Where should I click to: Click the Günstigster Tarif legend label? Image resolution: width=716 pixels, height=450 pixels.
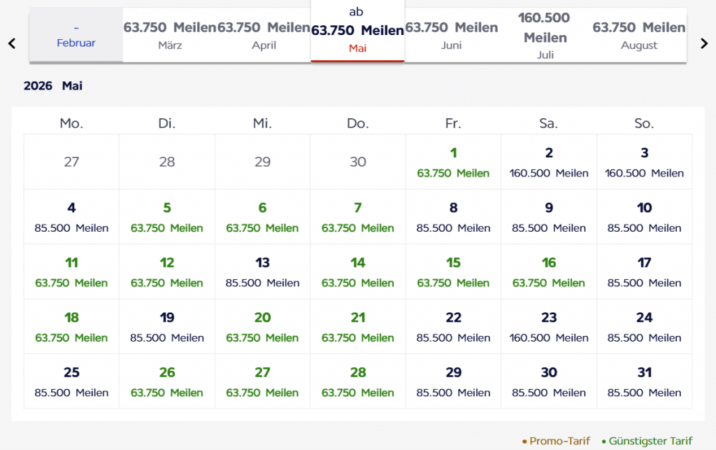click(x=650, y=441)
